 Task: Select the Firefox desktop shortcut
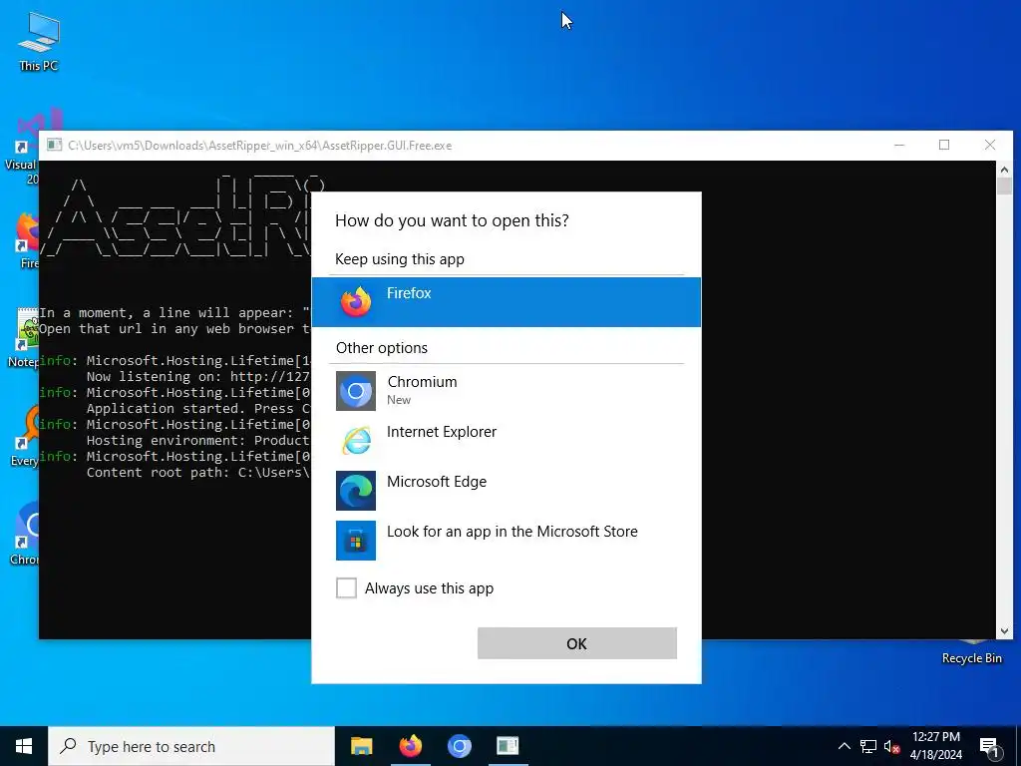tap(26, 241)
